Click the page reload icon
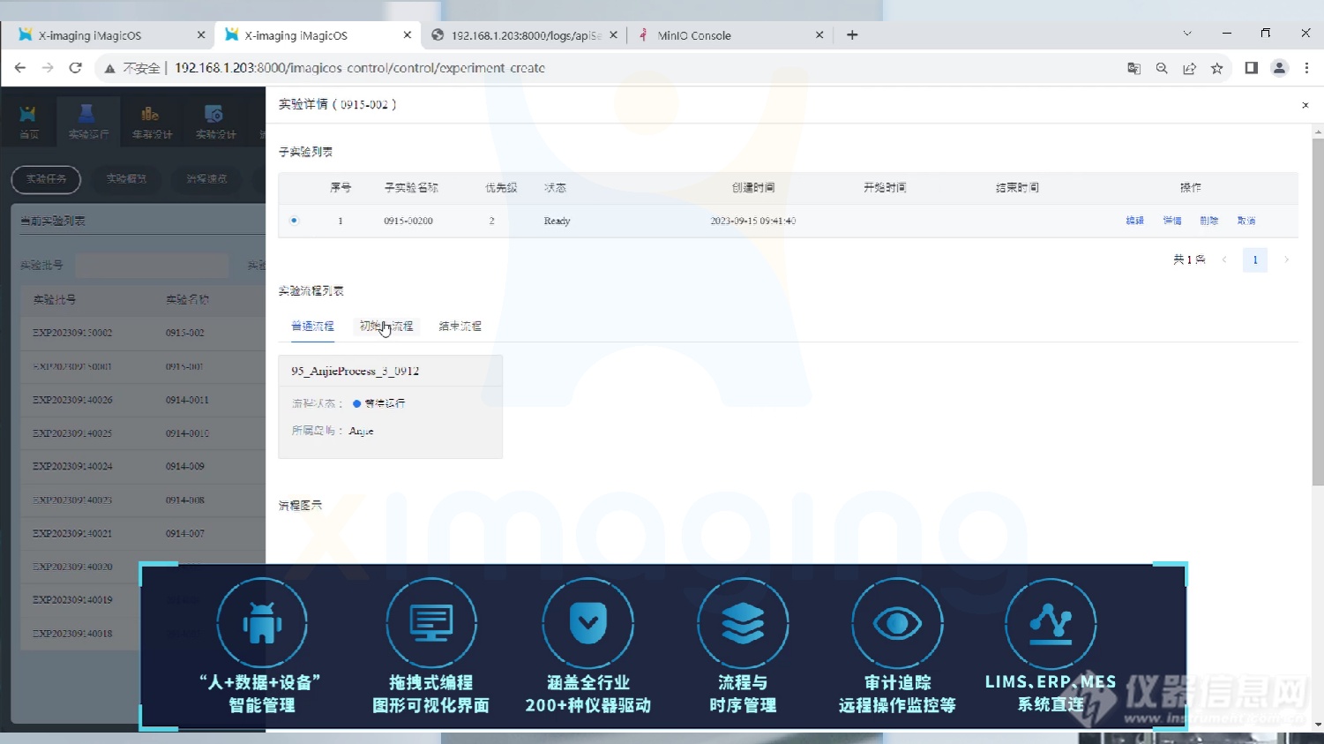 point(75,67)
